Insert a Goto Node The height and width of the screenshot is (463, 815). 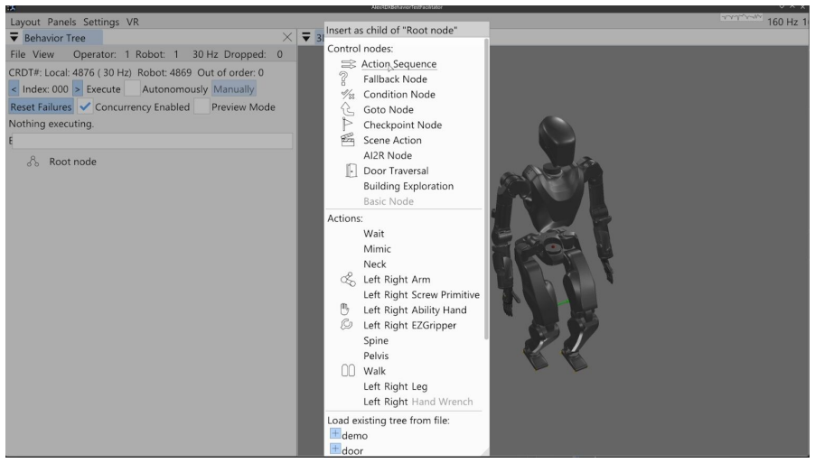pyautogui.click(x=389, y=109)
